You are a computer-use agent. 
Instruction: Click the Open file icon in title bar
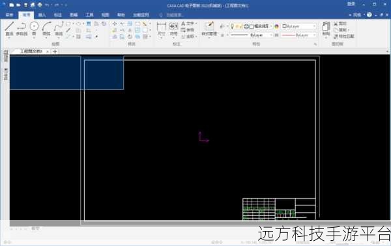pos(18,5)
